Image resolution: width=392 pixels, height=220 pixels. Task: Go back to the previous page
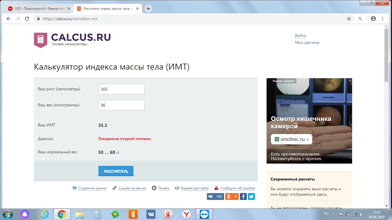[x=9, y=19]
